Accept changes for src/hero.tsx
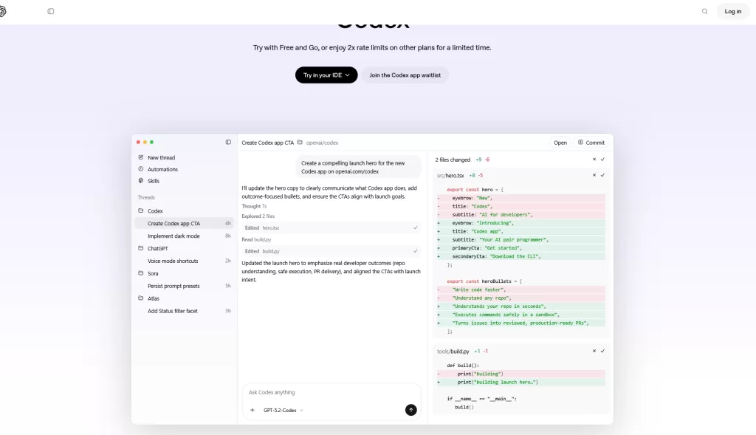Image resolution: width=756 pixels, height=435 pixels. click(x=602, y=175)
